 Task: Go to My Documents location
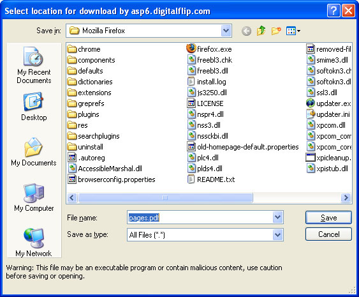coord(34,151)
